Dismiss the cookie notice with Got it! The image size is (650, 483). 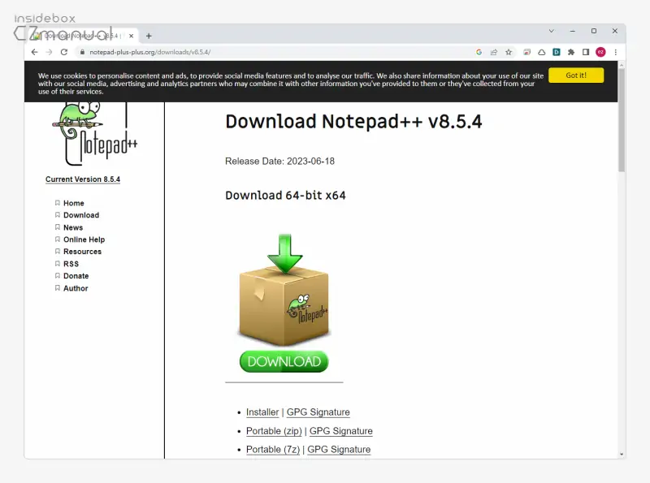[x=576, y=75]
